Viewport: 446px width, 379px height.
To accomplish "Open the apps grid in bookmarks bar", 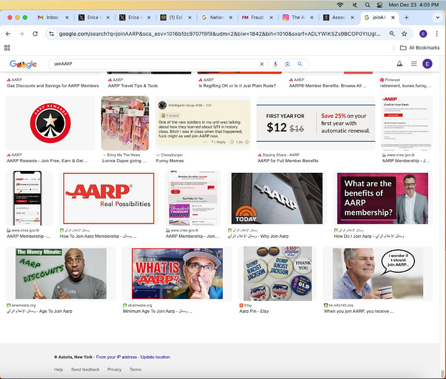I will 7,48.
